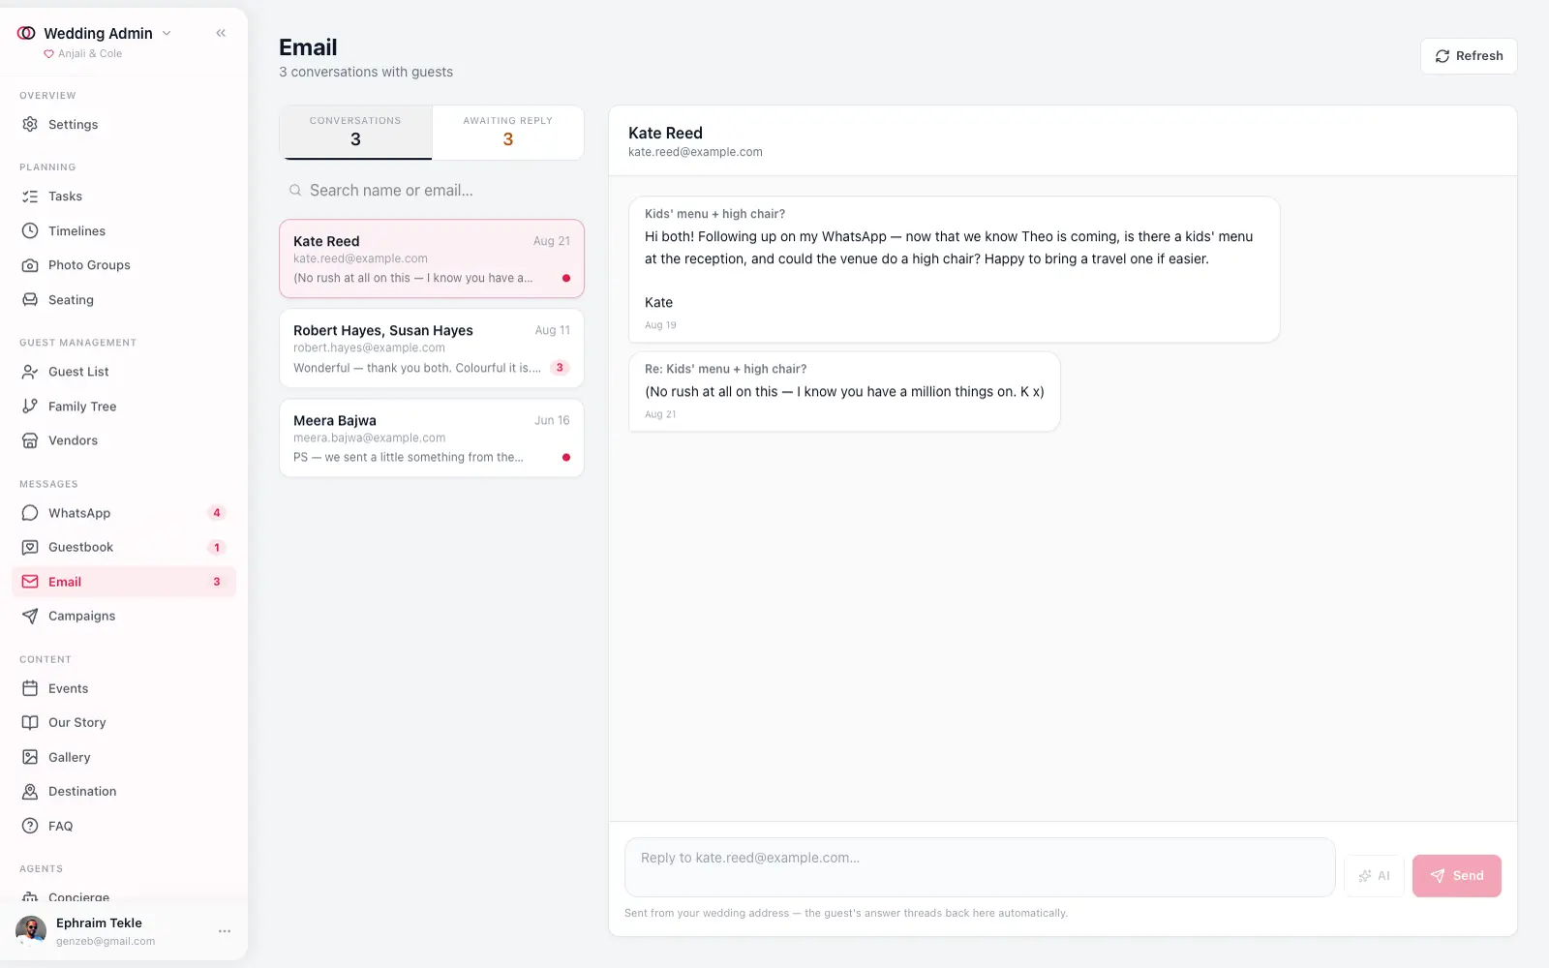The width and height of the screenshot is (1549, 968).
Task: Focus the search name or email field
Action: [x=432, y=191]
